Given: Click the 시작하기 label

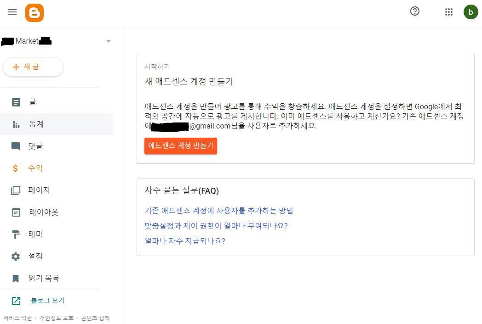Looking at the screenshot, I should [157, 67].
